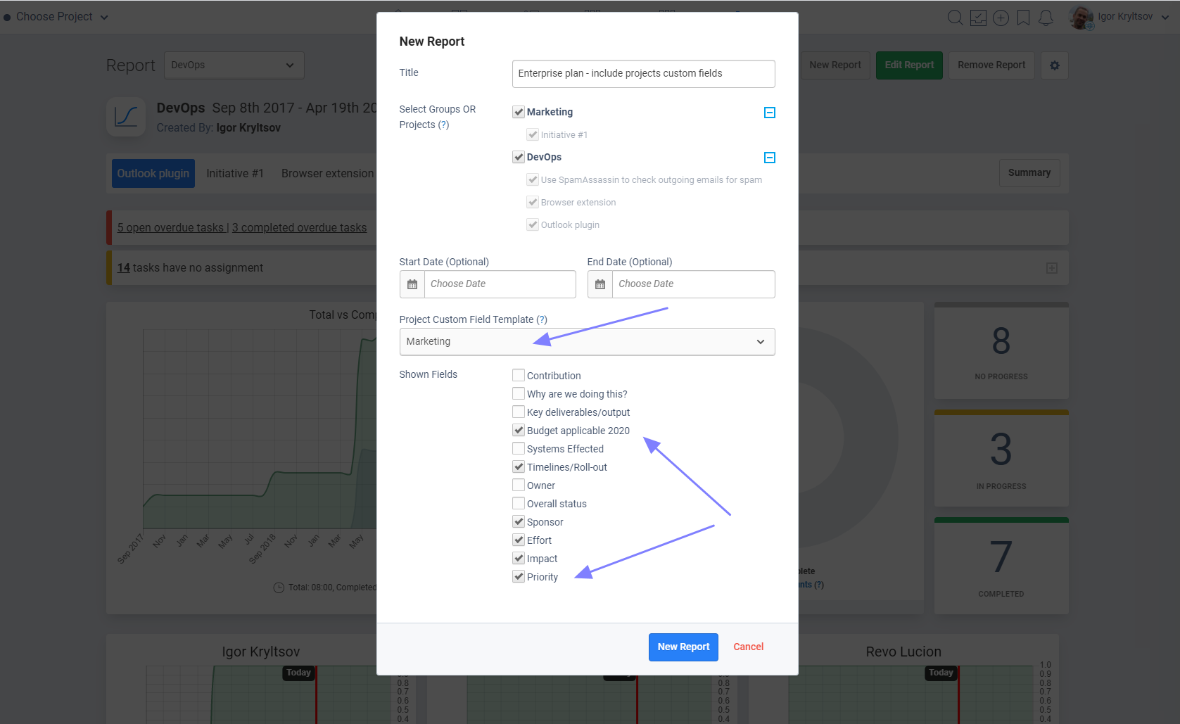Open Project Custom Field Template dropdown
The height and width of the screenshot is (724, 1180).
coord(587,342)
